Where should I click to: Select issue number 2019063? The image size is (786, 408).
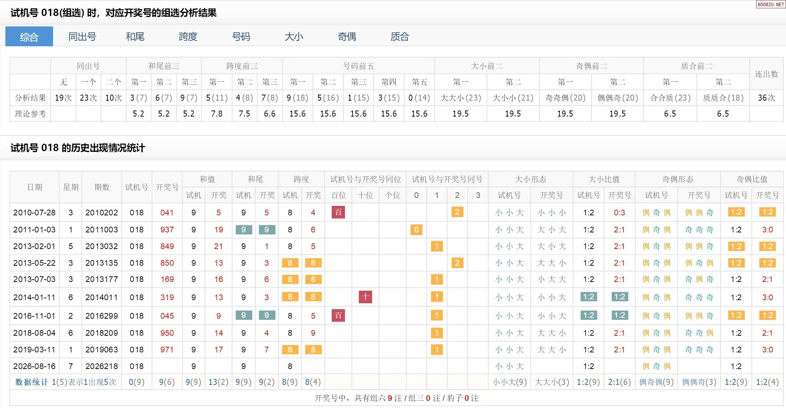click(x=102, y=350)
